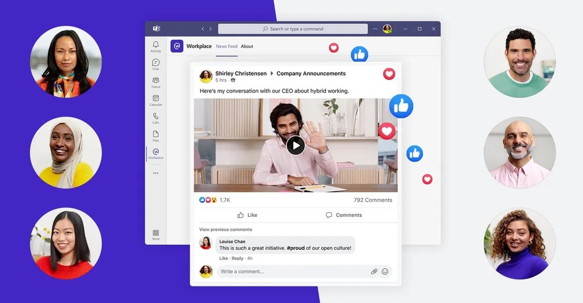
Task: Open the Calls phone icon
Action: (x=156, y=117)
